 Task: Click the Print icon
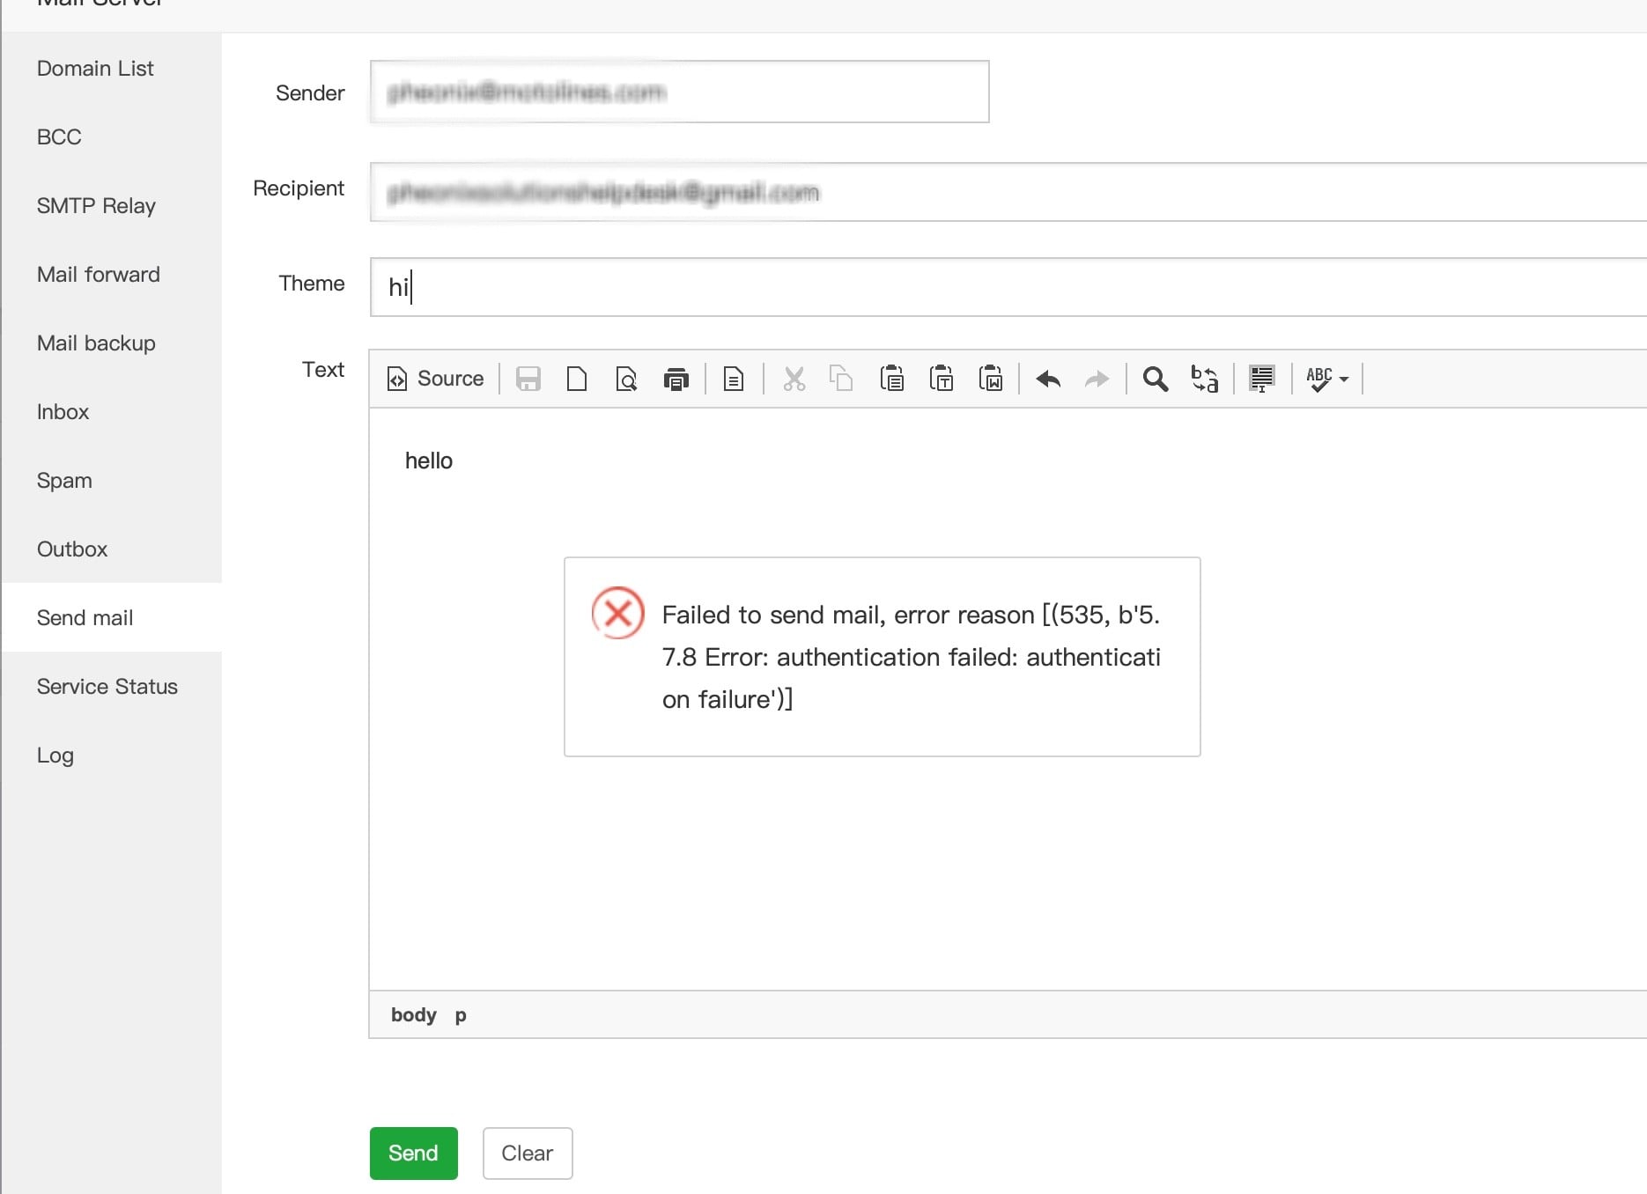(x=676, y=379)
